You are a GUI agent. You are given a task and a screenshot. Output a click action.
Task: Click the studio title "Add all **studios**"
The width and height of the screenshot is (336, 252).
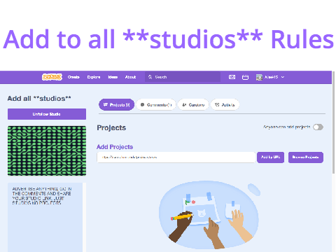pyautogui.click(x=39, y=99)
